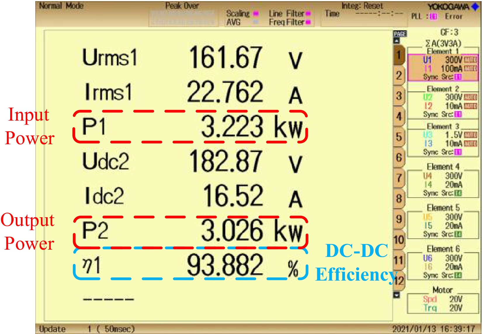Click Element 4 Sync Src indicator

coord(458,193)
